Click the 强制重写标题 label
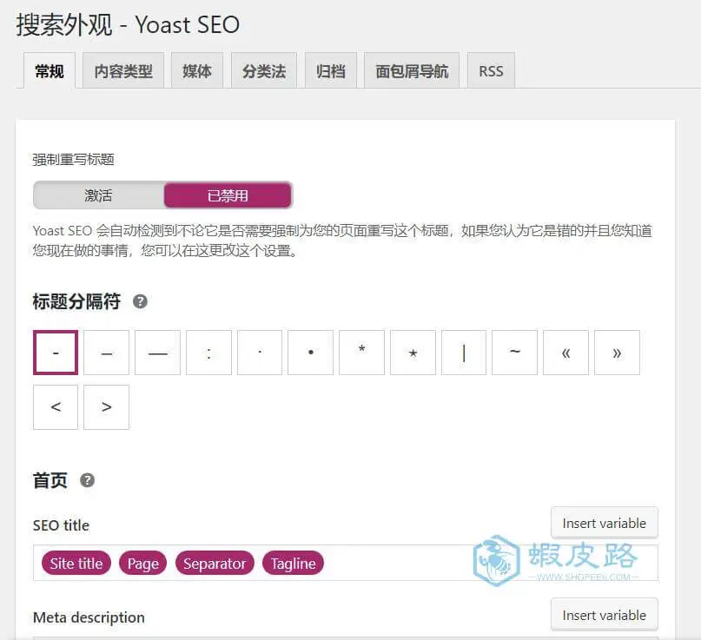This screenshot has height=640, width=701. click(x=73, y=160)
